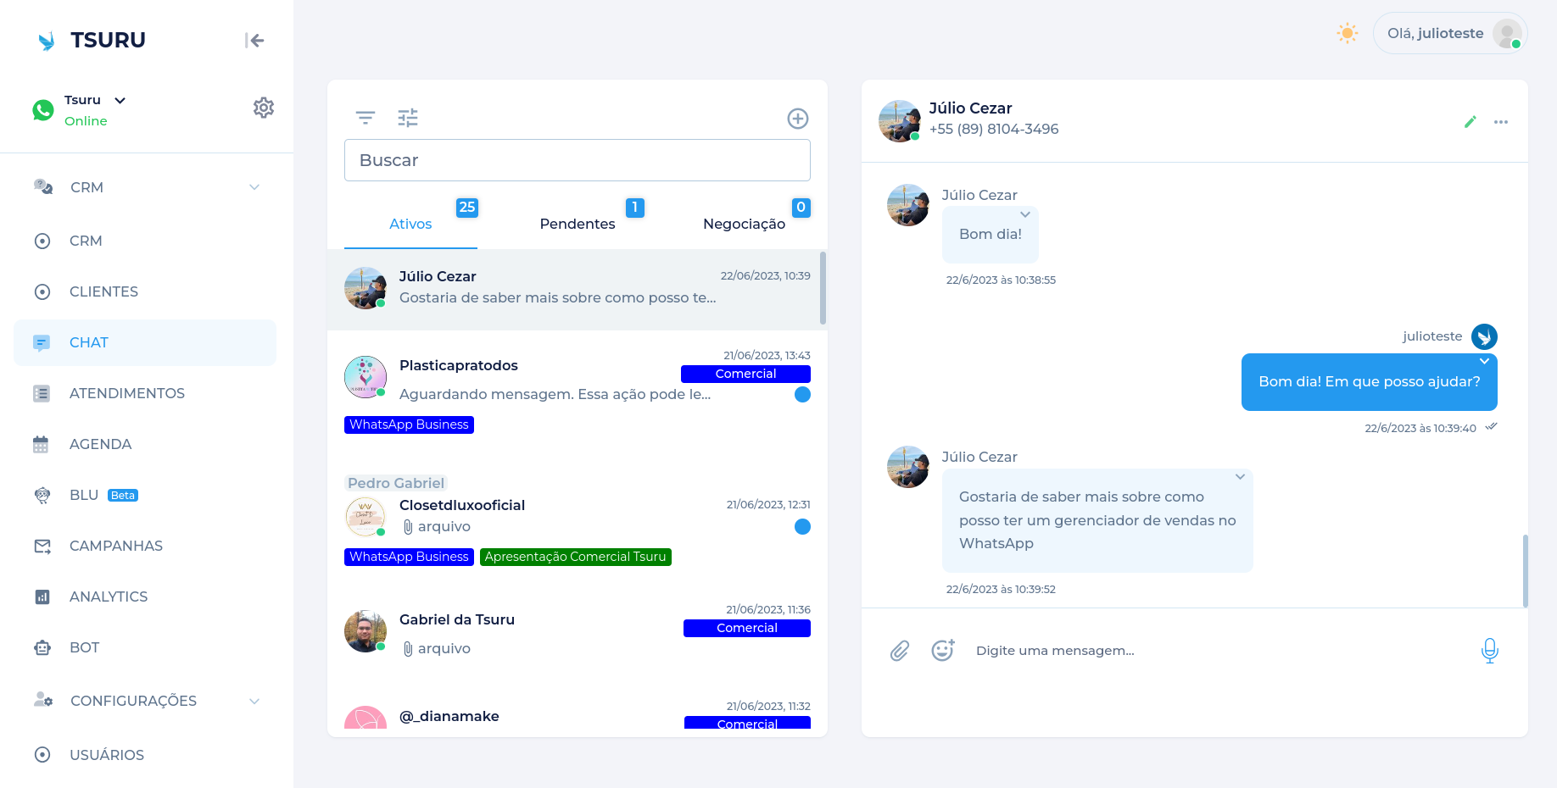Viewport: 1557px width, 788px height.
Task: Open settings gear next to Tsuru Online
Action: [x=264, y=108]
